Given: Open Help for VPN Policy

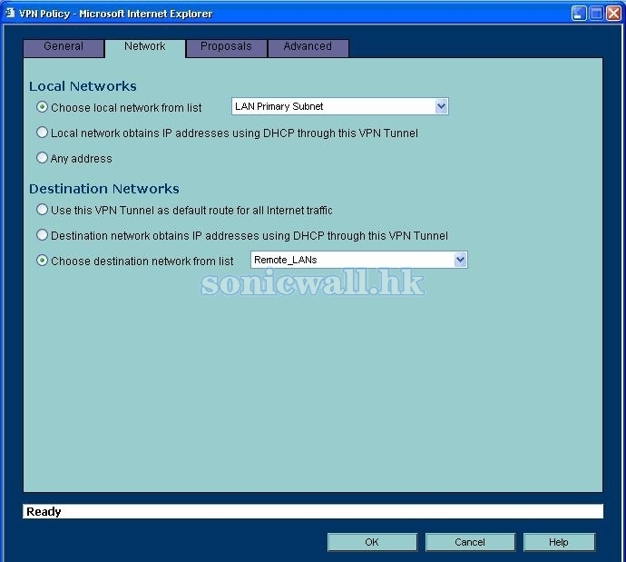Looking at the screenshot, I should pyautogui.click(x=559, y=542).
